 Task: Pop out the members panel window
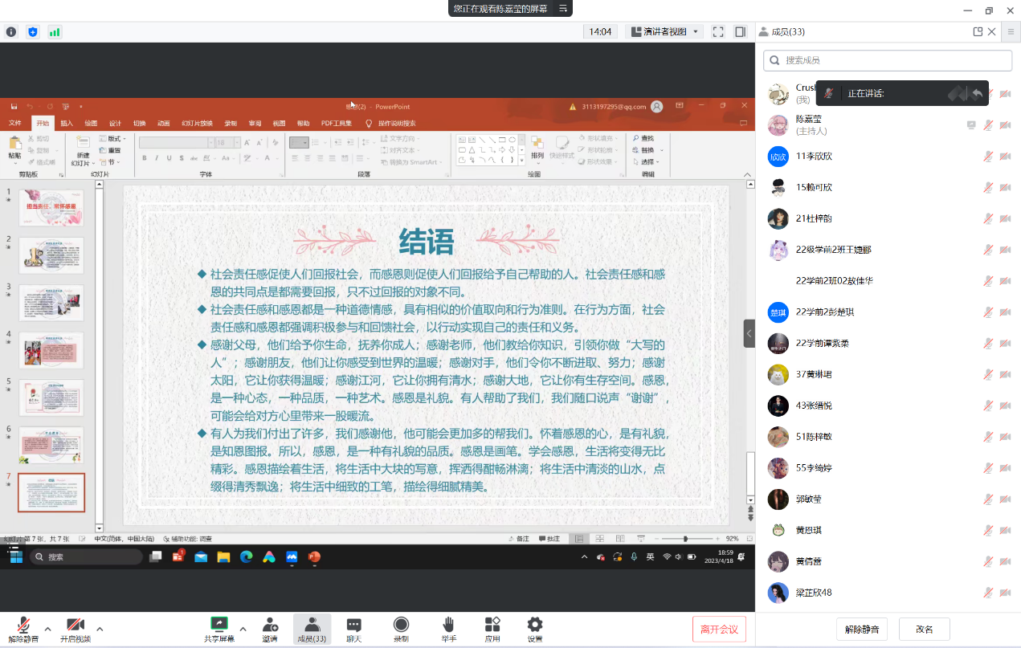click(x=978, y=32)
